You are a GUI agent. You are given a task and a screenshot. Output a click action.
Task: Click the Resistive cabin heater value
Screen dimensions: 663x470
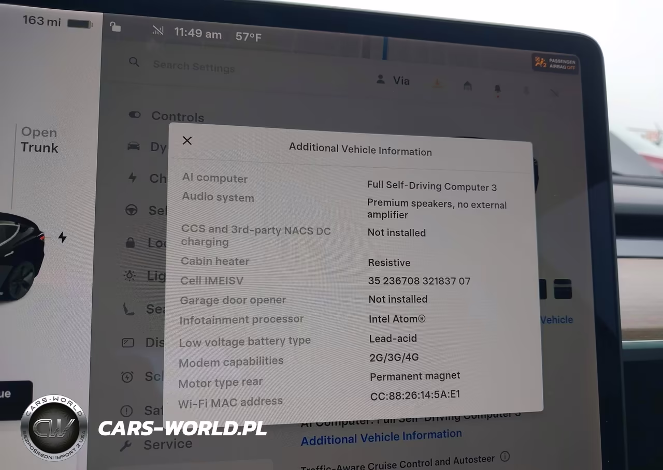click(x=389, y=262)
